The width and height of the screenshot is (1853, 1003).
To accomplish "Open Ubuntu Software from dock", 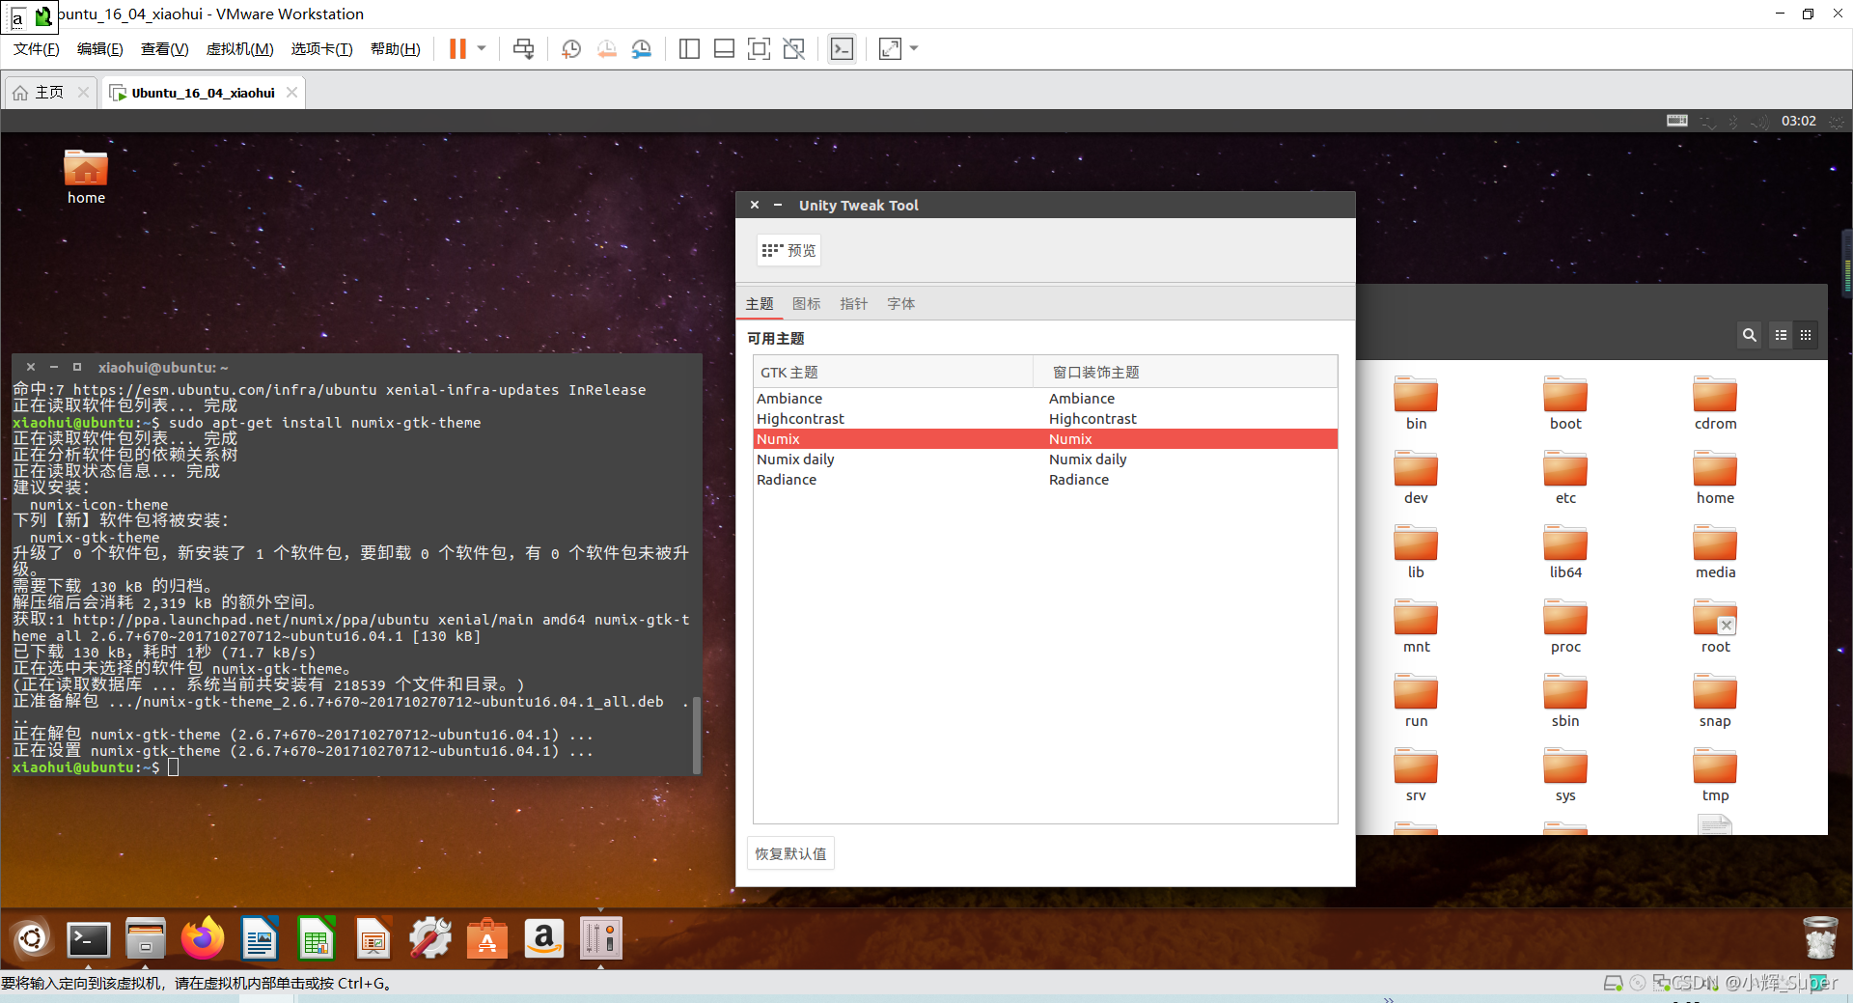I will pyautogui.click(x=487, y=938).
